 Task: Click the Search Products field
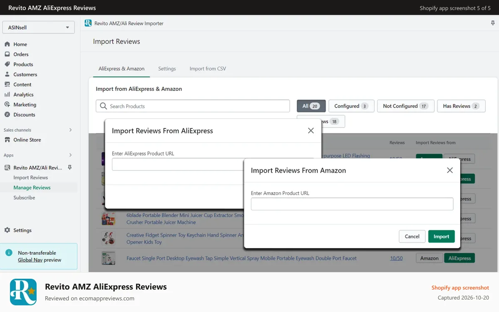pyautogui.click(x=193, y=106)
